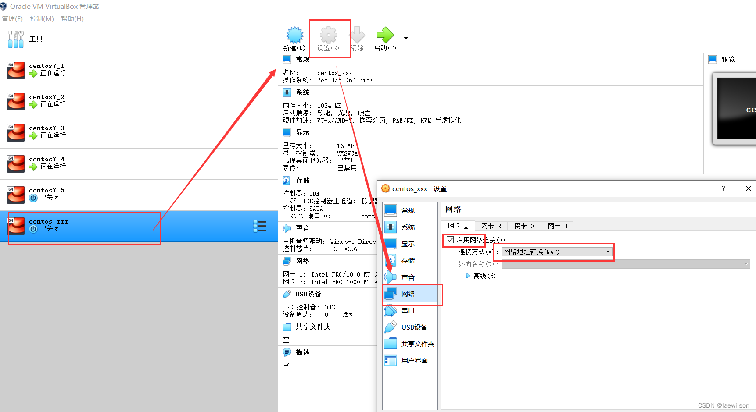Click the 共享文件夹 section header in details
756x412 pixels.
pos(313,327)
